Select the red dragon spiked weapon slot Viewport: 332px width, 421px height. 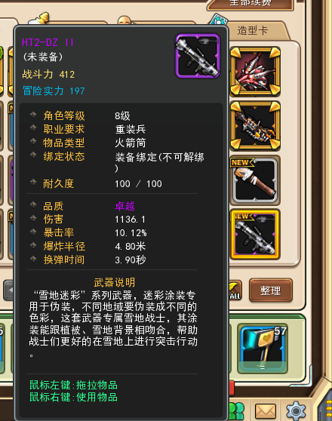point(255,72)
